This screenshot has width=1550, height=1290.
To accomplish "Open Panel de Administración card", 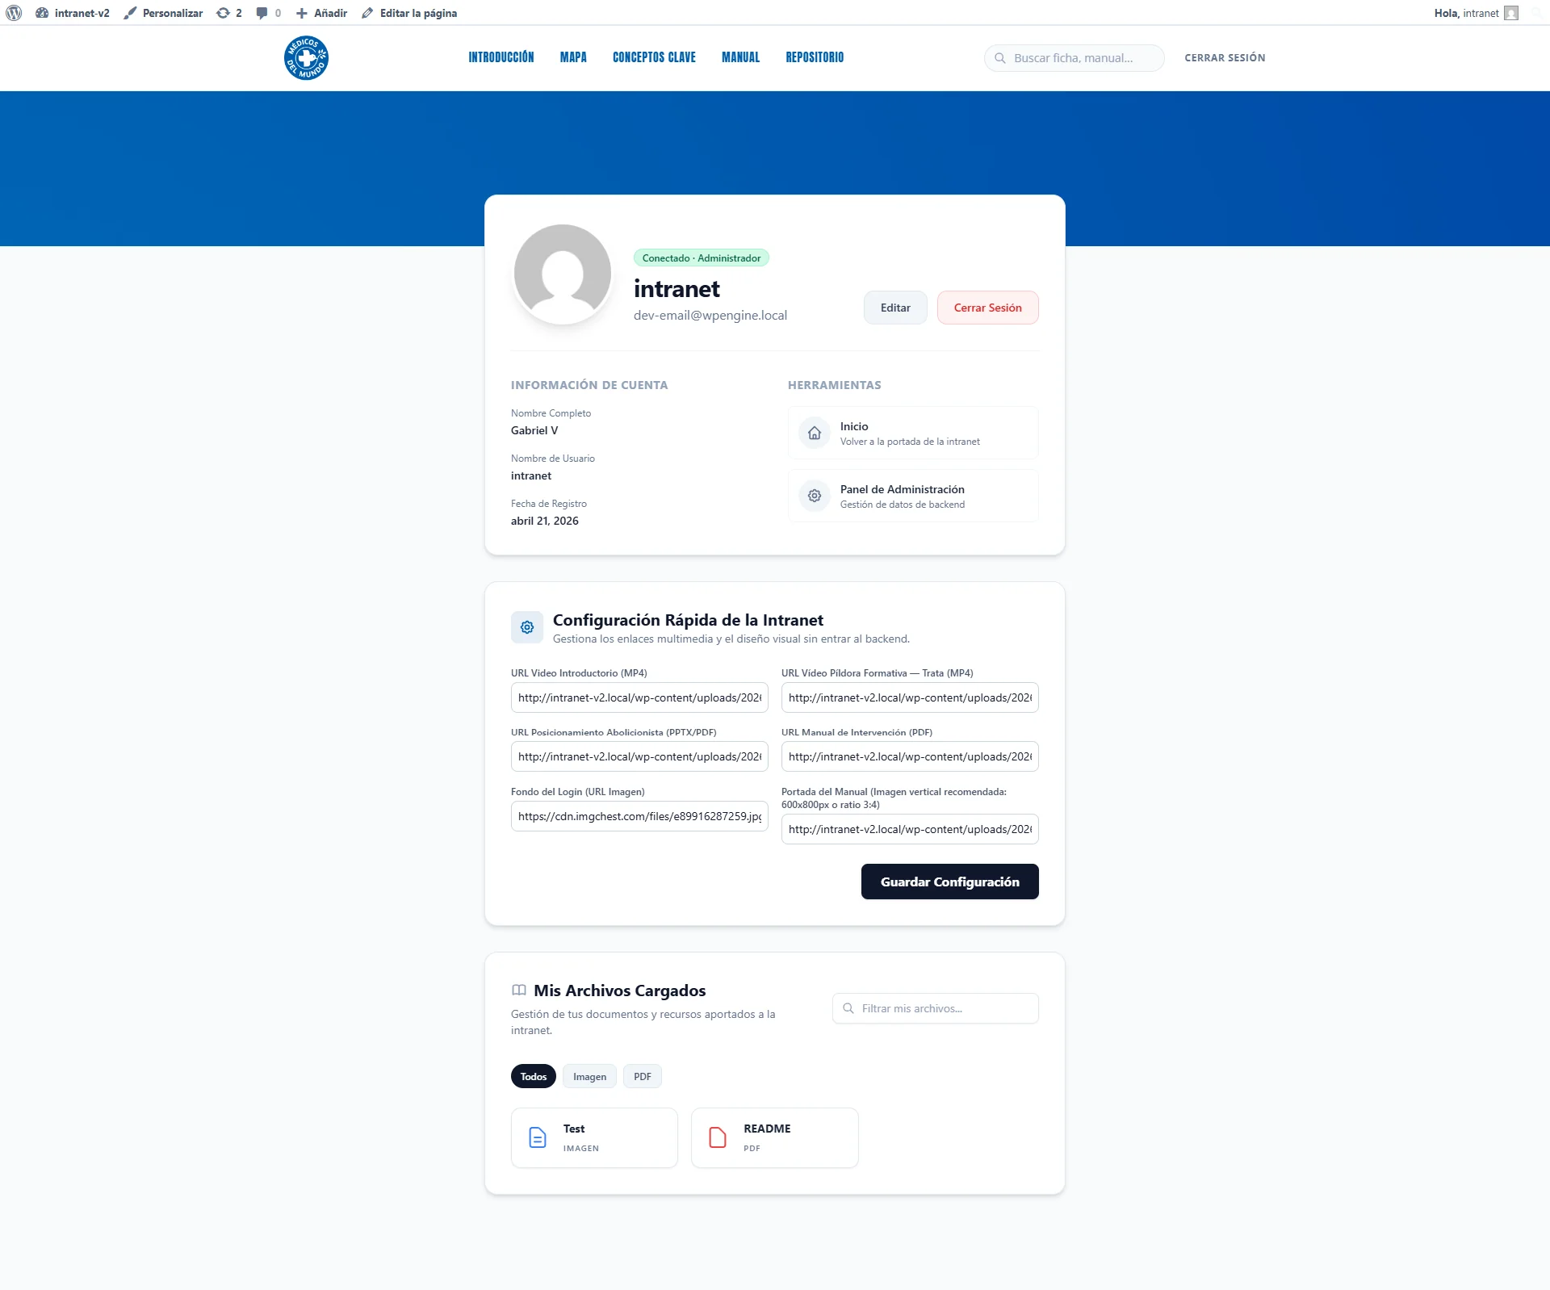I will 913,496.
